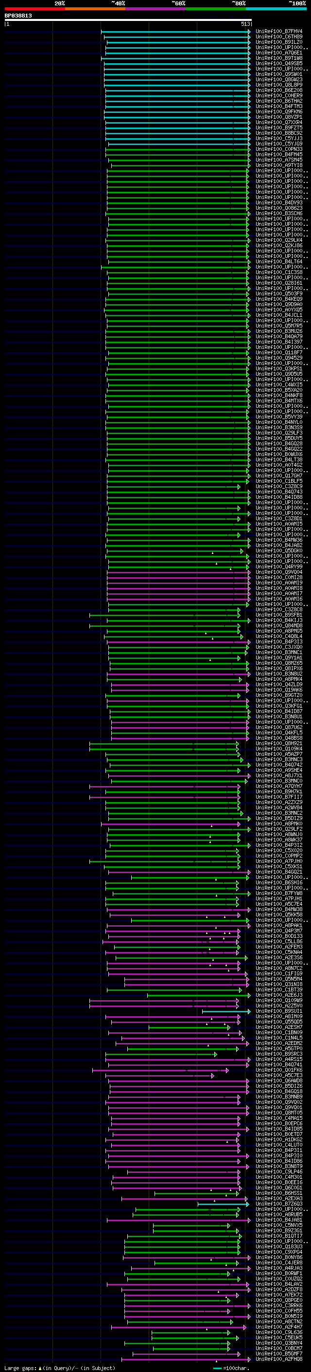This screenshot has height=1372, width=311.
Task: Open hit UniRef100_B7FHV4
Action: [x=279, y=32]
